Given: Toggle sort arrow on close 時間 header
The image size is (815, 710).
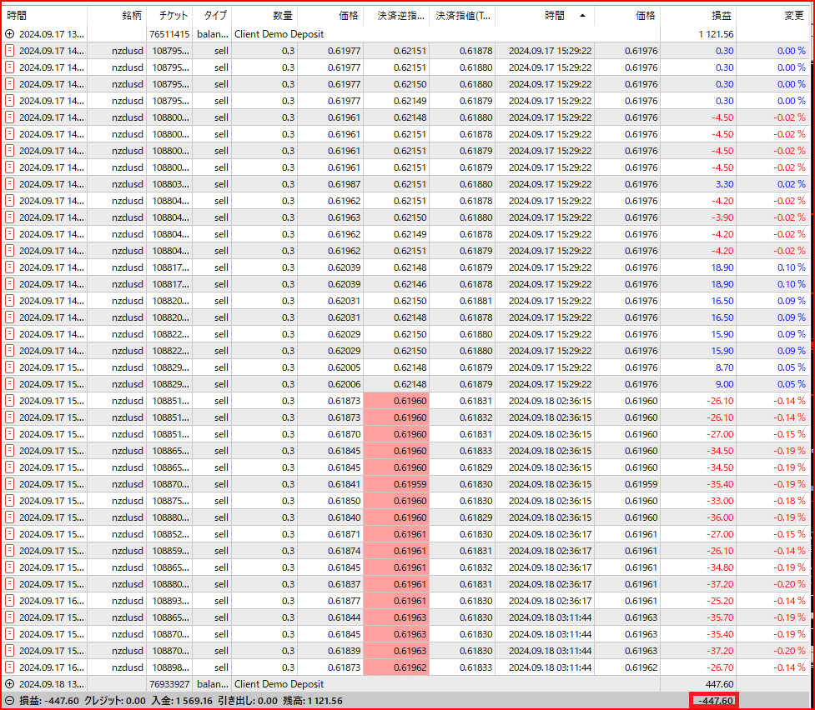Looking at the screenshot, I should pos(582,16).
